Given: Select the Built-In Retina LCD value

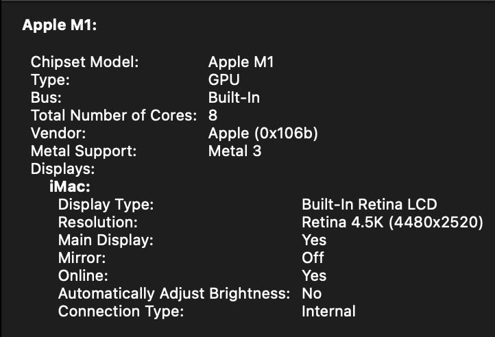Looking at the screenshot, I should [369, 205].
